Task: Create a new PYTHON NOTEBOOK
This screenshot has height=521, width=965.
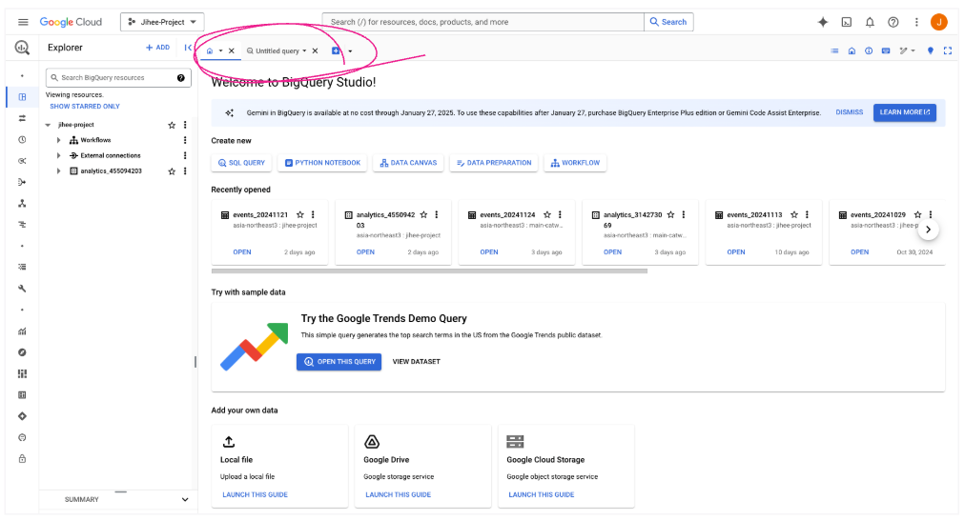Action: coord(323,163)
